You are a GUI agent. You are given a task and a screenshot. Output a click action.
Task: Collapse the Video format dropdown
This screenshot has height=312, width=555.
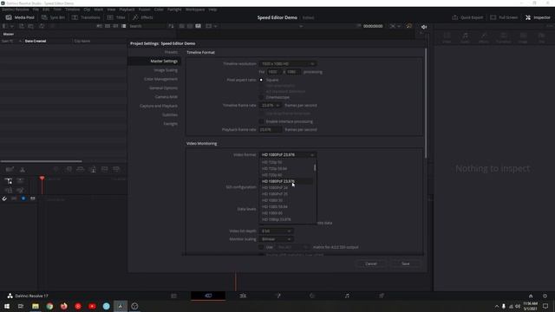point(288,154)
